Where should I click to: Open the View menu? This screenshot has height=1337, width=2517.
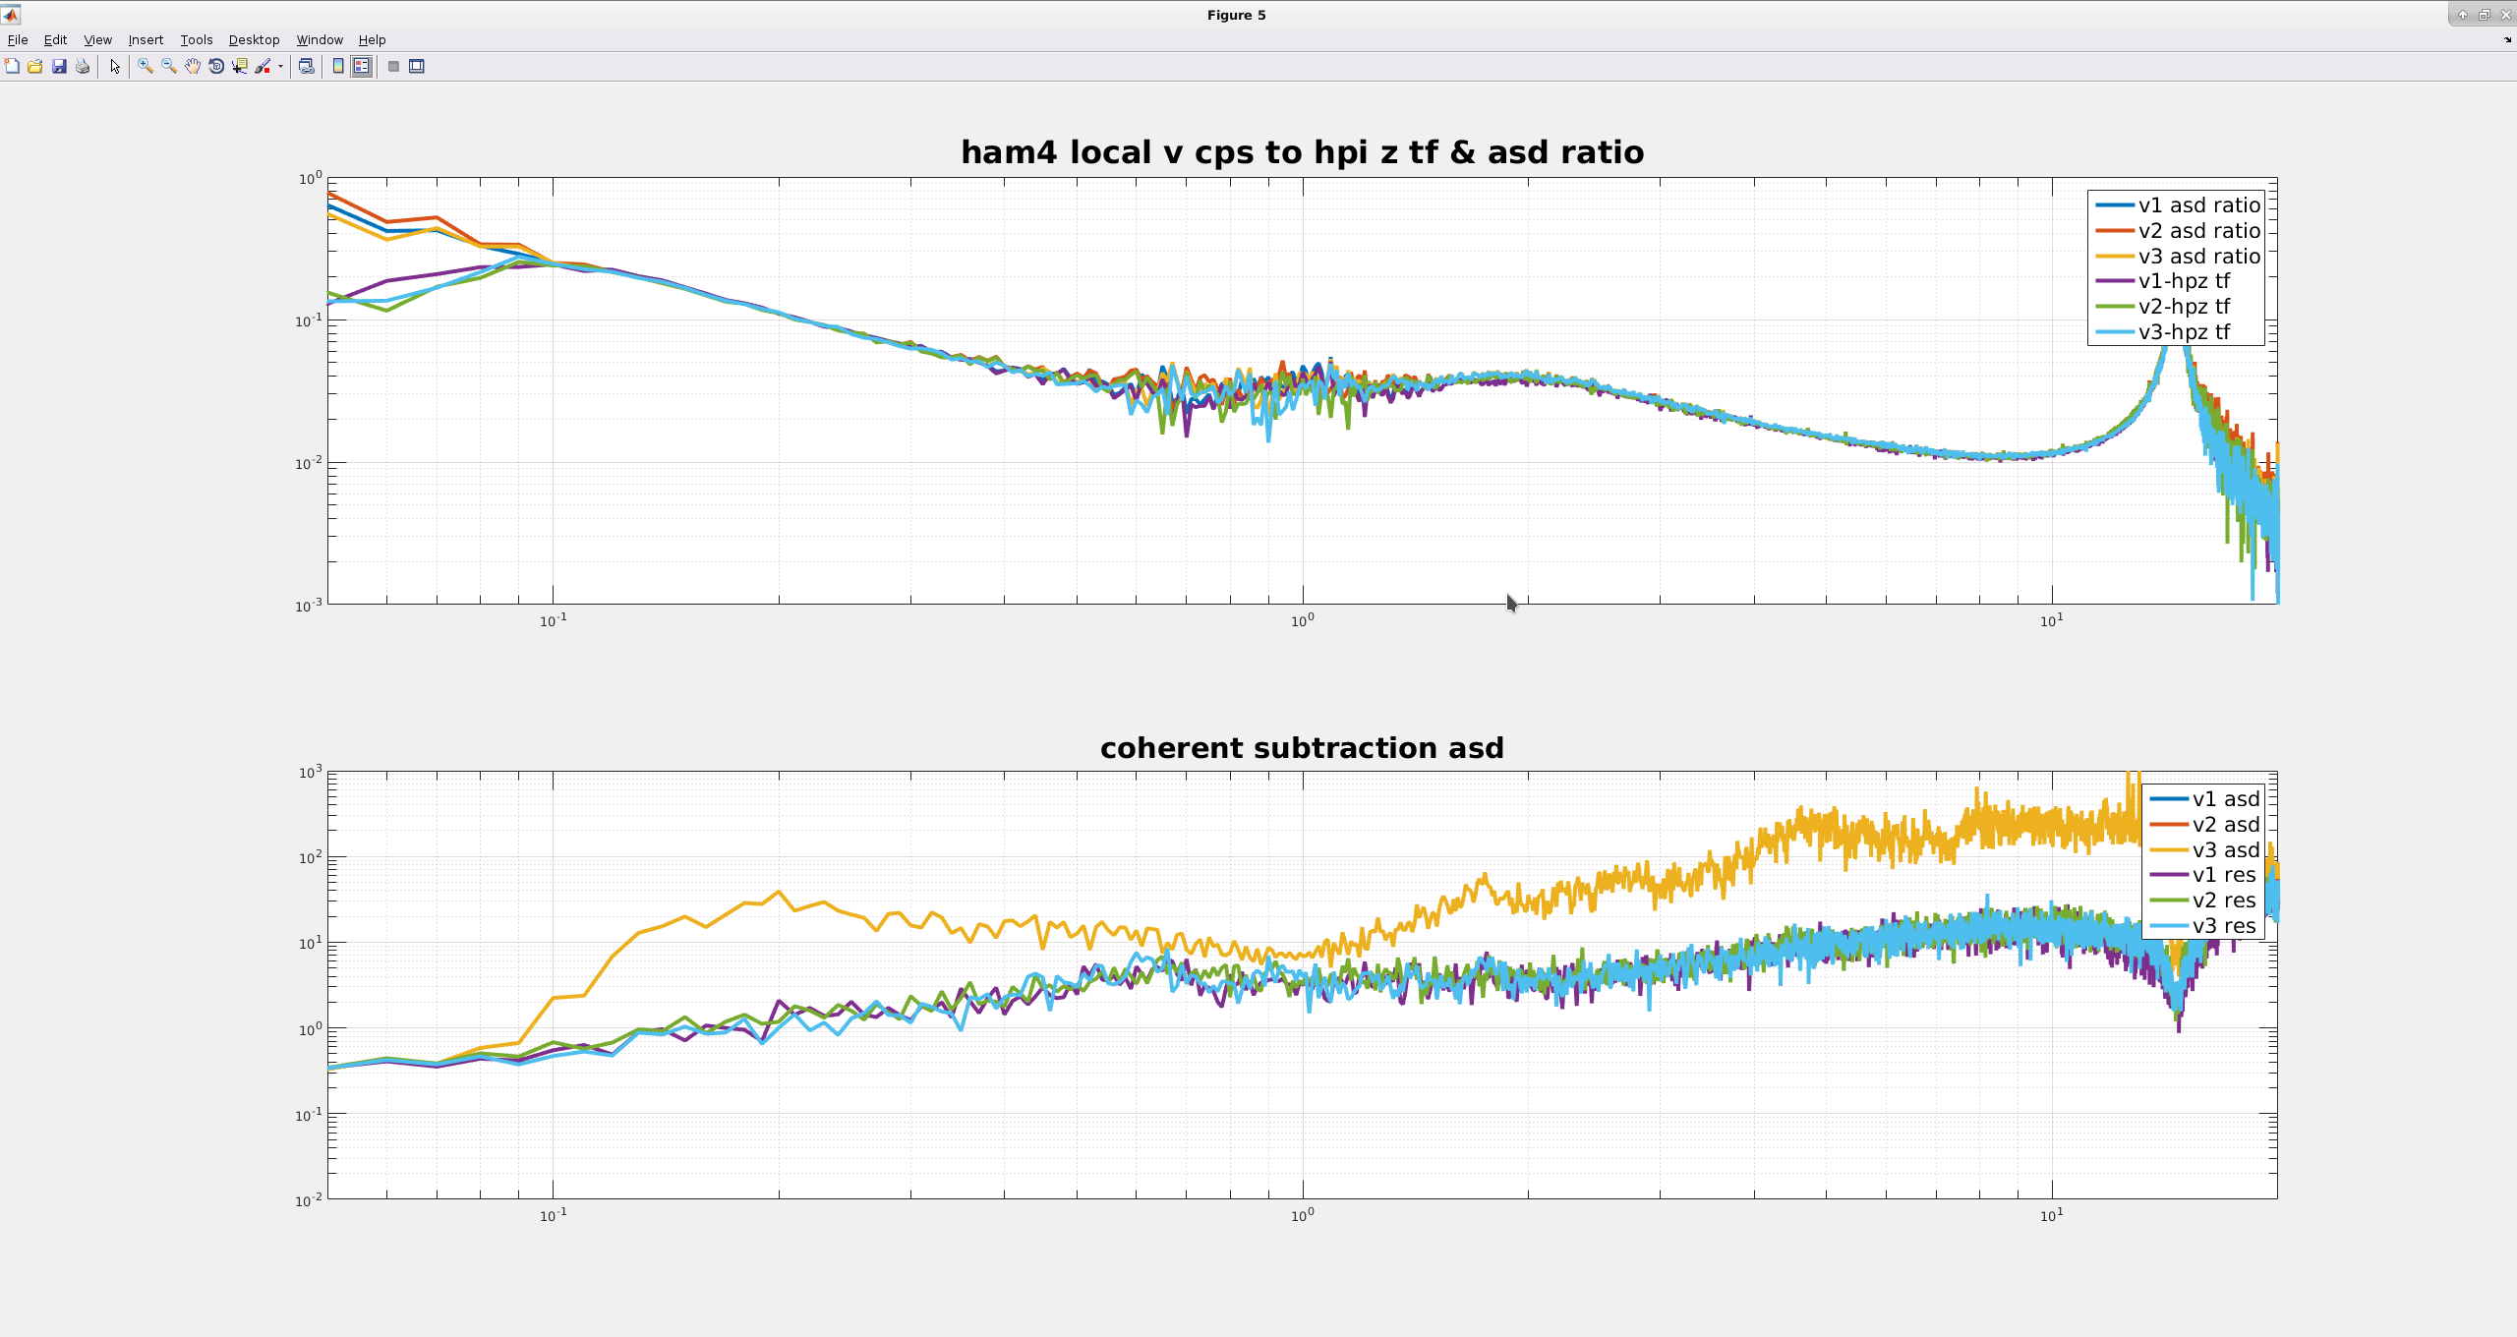pyautogui.click(x=97, y=40)
